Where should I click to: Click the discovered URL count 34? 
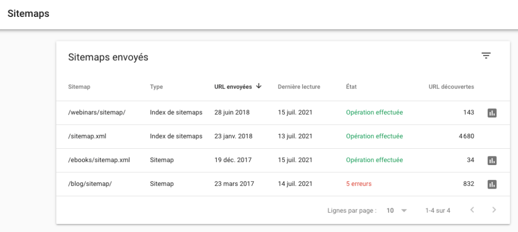(470, 160)
